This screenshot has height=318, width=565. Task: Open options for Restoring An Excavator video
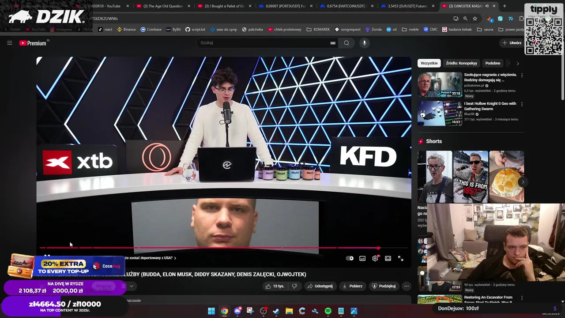[x=522, y=298]
